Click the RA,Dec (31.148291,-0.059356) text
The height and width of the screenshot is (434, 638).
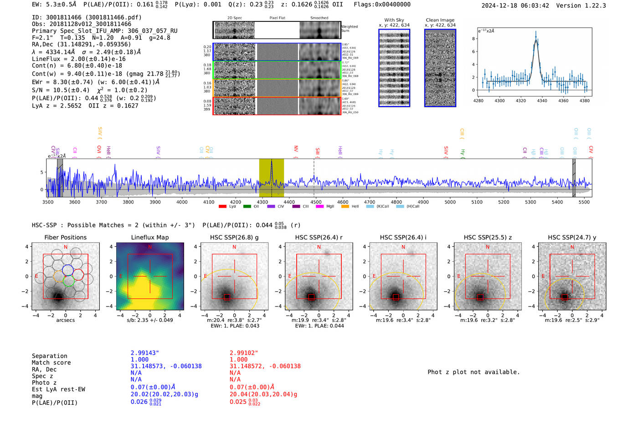[x=82, y=44]
